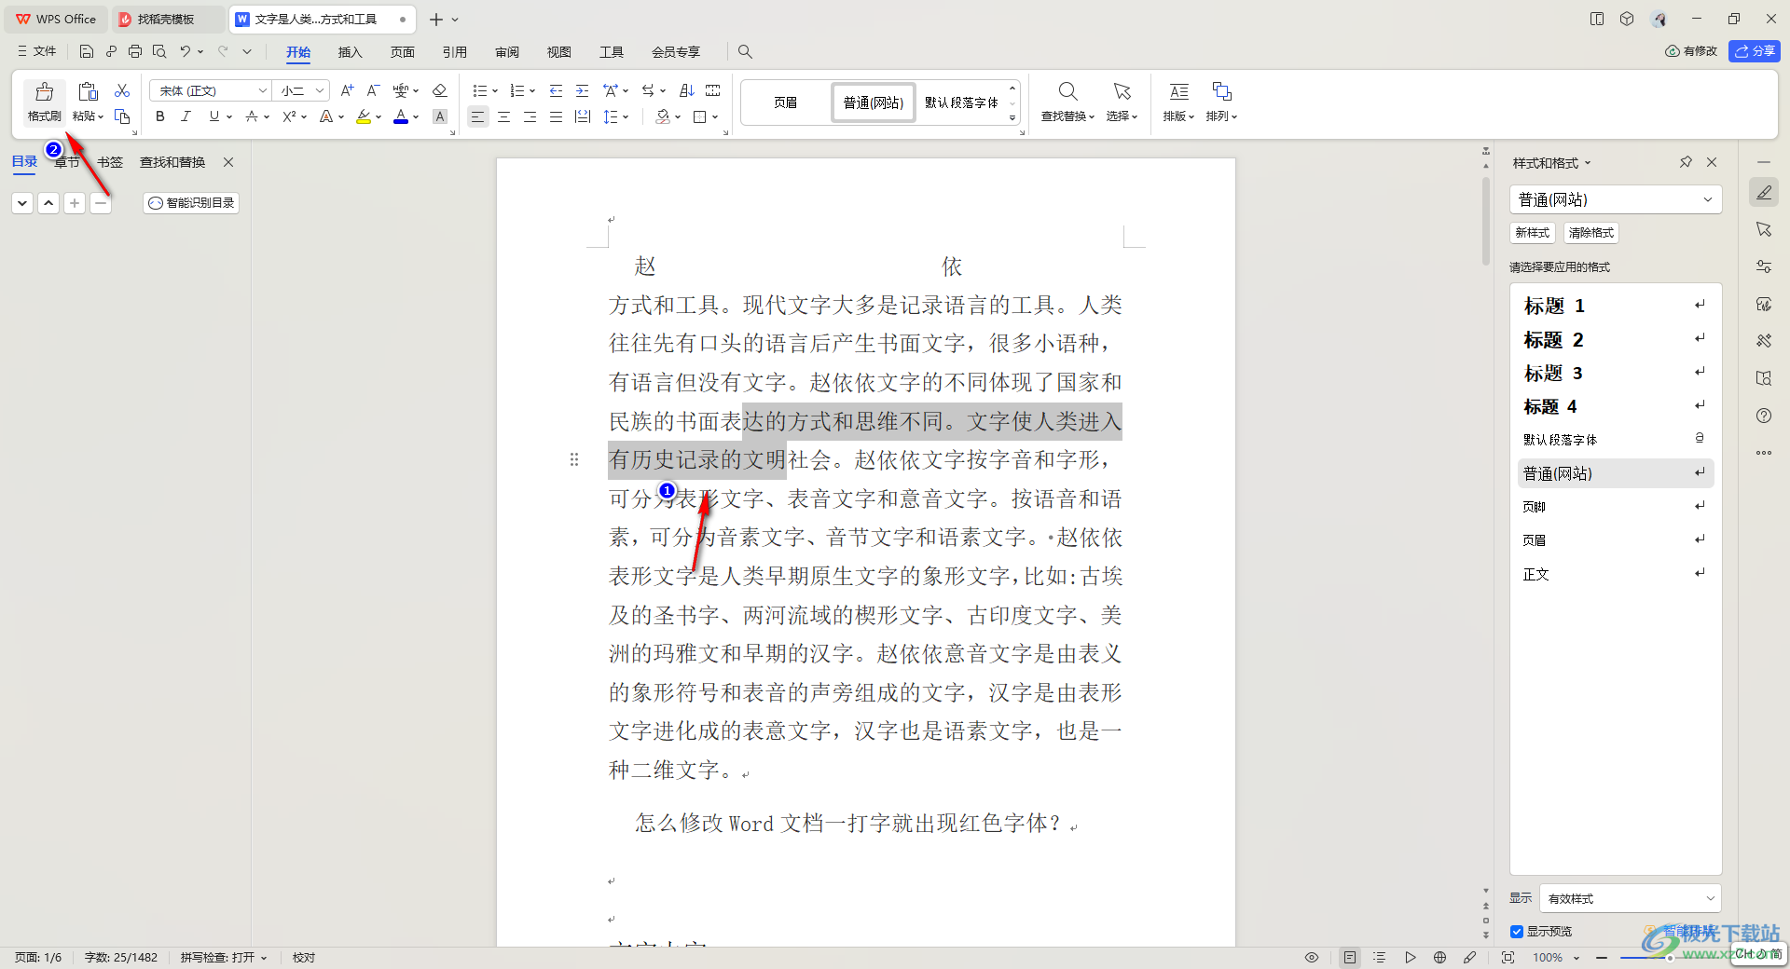
Task: Click the Copy icon in clipboard group
Action: pyautogui.click(x=122, y=116)
